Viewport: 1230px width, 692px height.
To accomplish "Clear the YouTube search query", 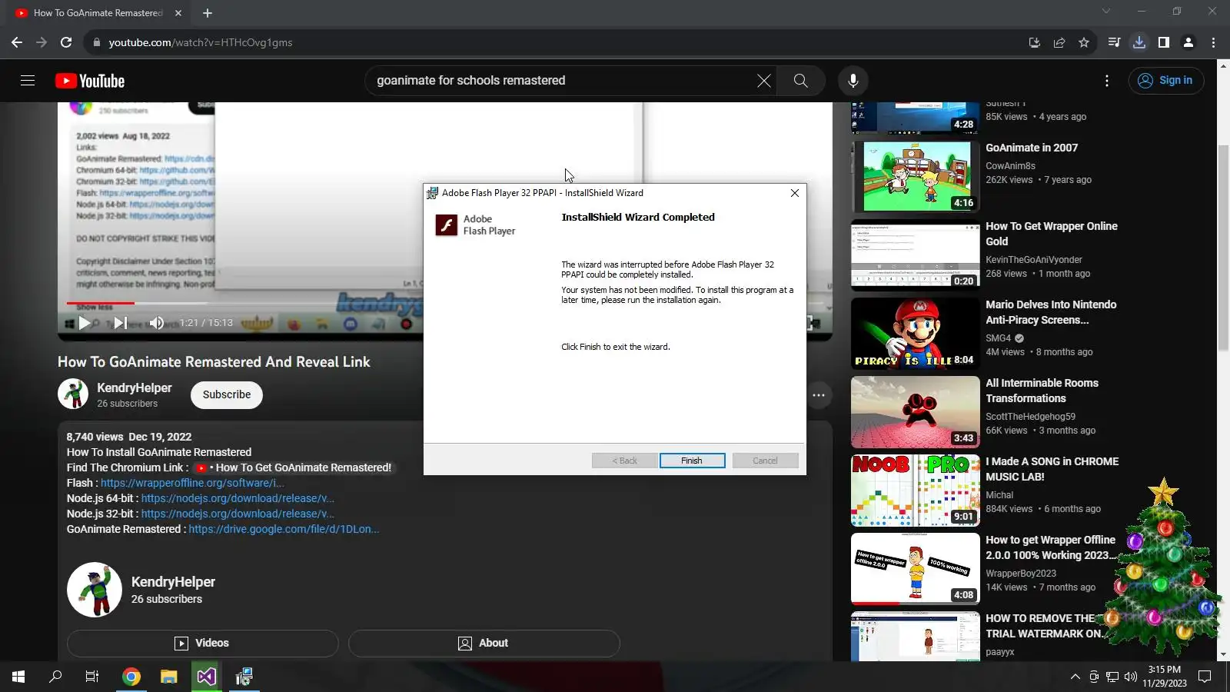I will tap(763, 81).
